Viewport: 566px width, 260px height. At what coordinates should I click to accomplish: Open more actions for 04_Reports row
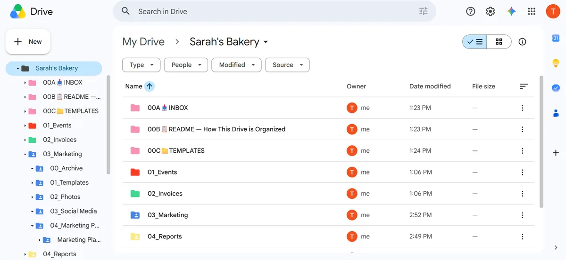pyautogui.click(x=522, y=236)
